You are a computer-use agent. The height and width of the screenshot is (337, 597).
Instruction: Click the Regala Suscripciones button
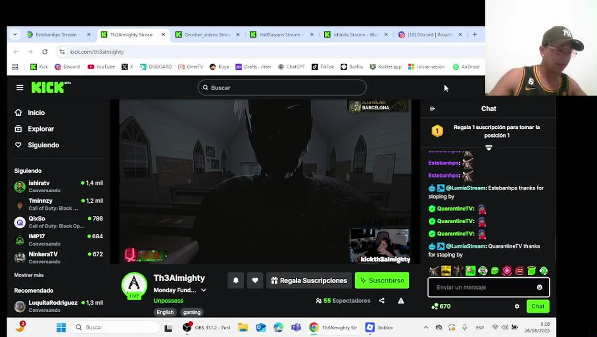tap(309, 280)
